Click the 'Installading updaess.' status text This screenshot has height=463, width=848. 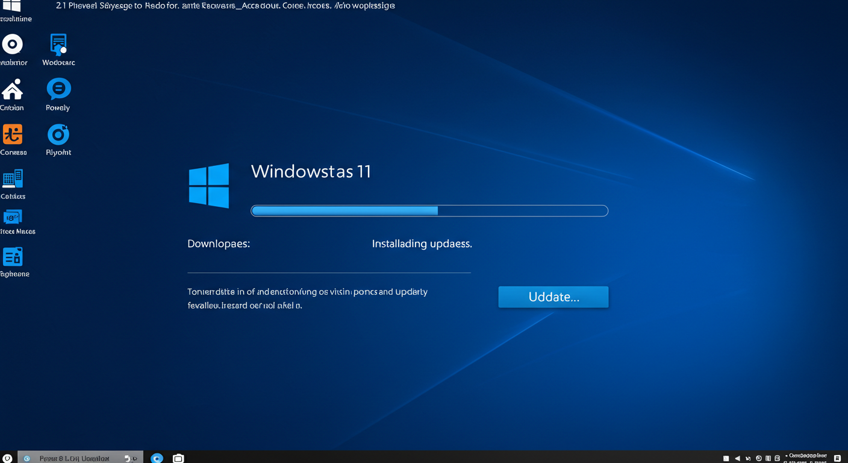coord(422,244)
